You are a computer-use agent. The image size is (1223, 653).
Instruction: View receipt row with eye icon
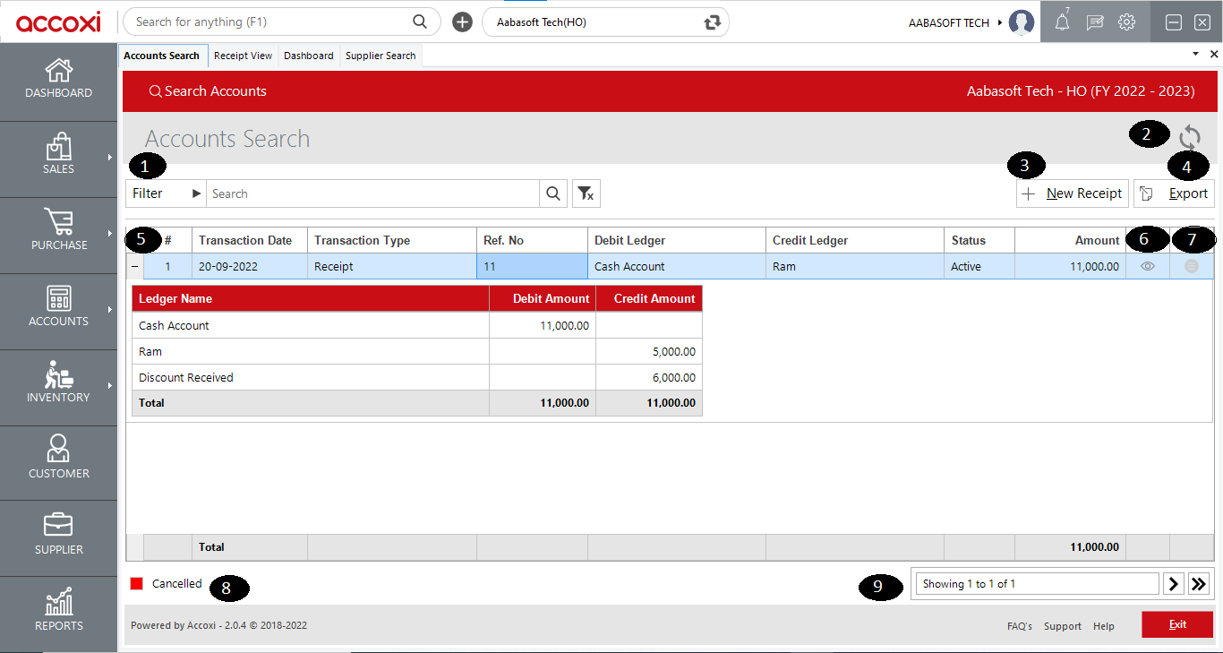tap(1148, 266)
